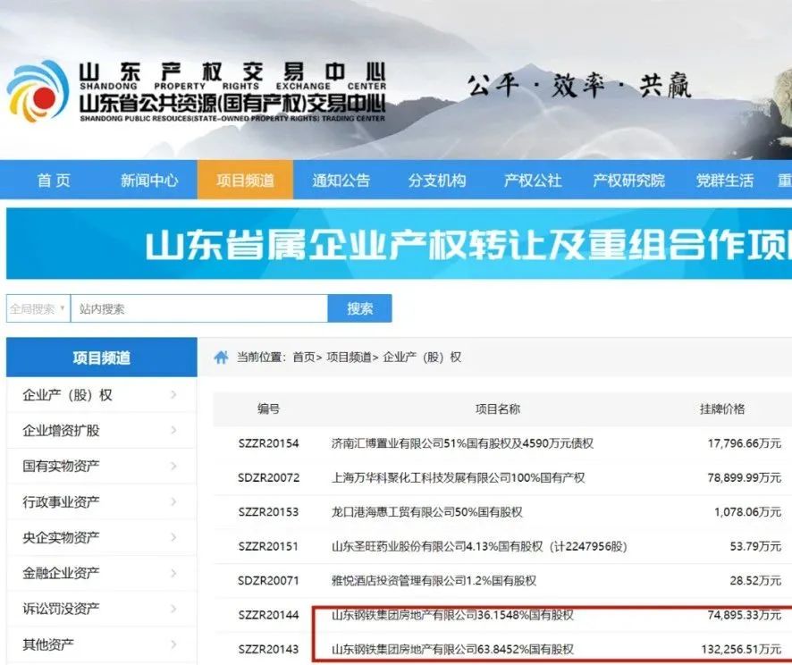Open the 新闻中心 navigation tab

149,181
